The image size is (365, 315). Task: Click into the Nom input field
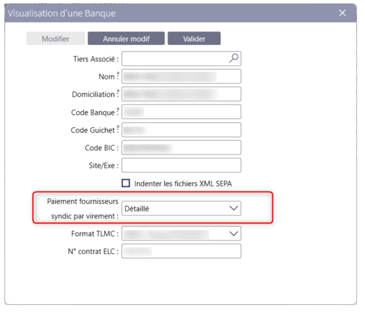click(x=181, y=76)
